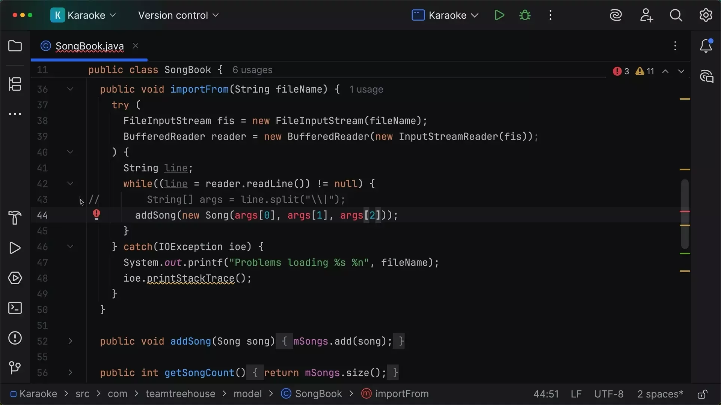Open the Terminal tool window
This screenshot has height=405, width=721.
tap(15, 308)
